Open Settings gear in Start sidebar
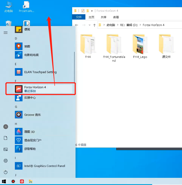The width and height of the screenshot is (182, 185). pos(6,161)
